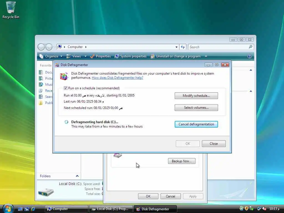
Task: Collapse the upper group chevron in Computer window
Action: (251, 70)
